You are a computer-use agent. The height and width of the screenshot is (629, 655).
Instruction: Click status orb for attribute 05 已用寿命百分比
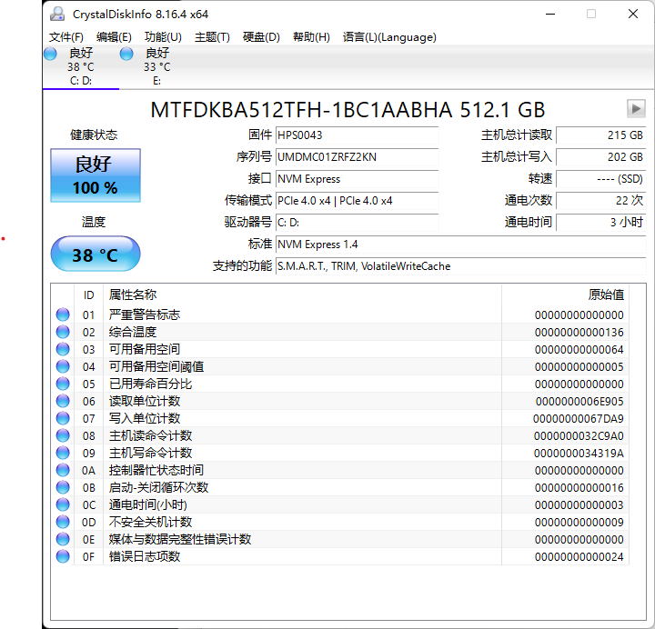point(63,384)
